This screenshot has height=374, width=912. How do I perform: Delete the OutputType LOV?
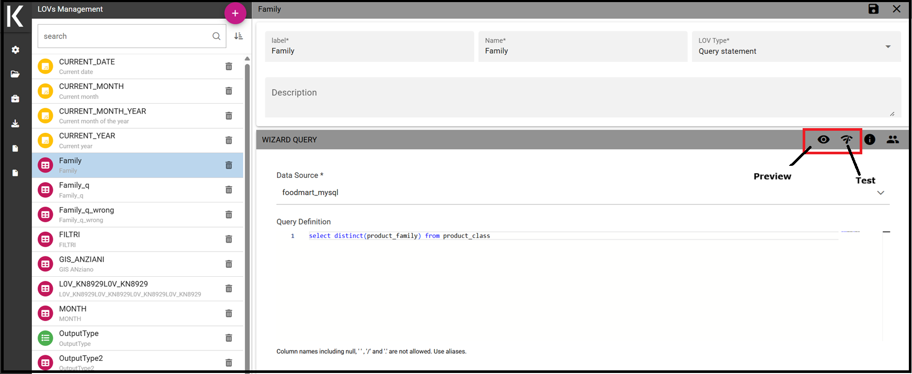coord(229,338)
